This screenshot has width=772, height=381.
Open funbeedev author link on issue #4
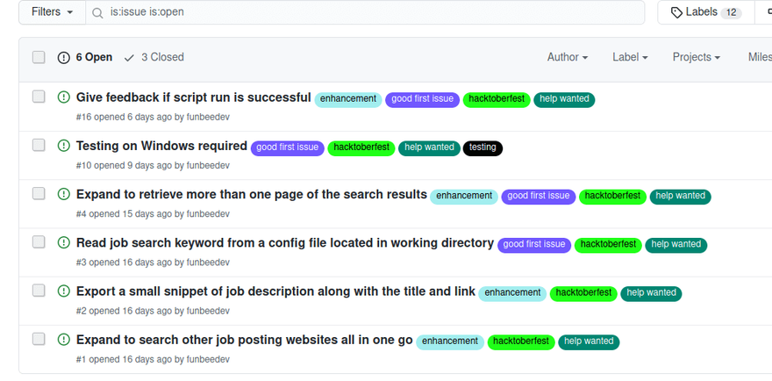[x=208, y=213]
